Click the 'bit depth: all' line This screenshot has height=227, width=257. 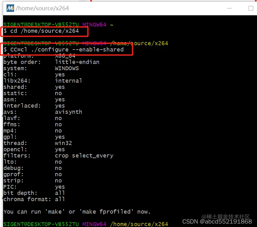click(x=34, y=193)
